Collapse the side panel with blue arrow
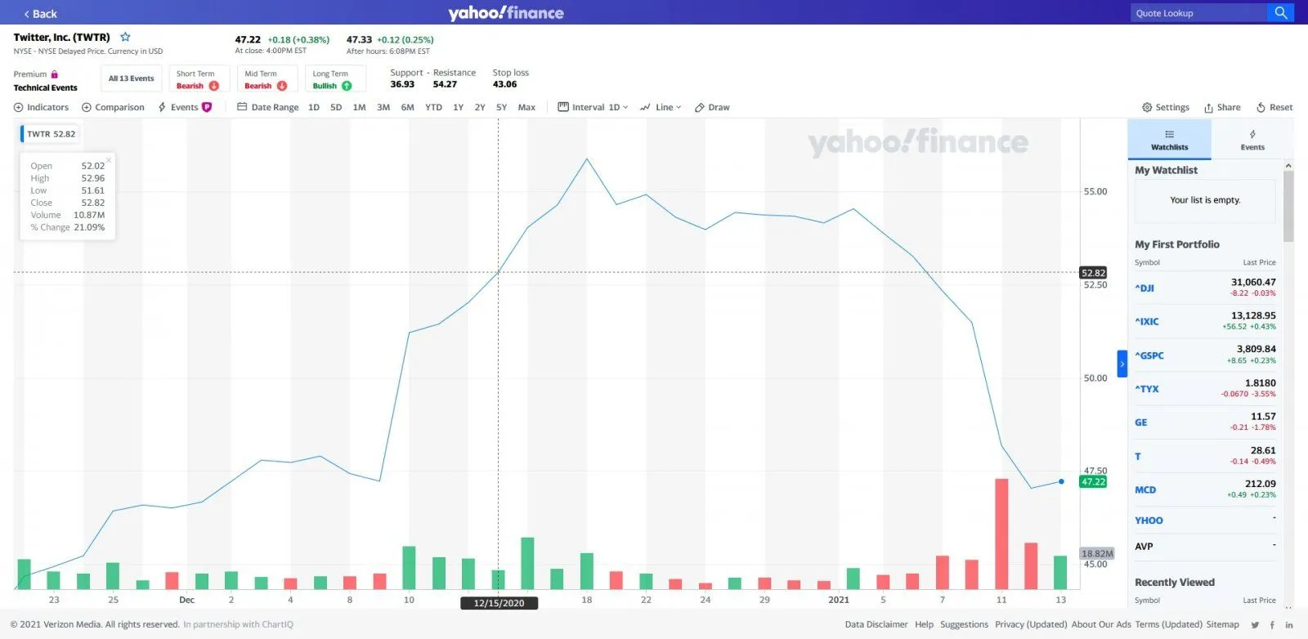The width and height of the screenshot is (1308, 639). pos(1122,364)
